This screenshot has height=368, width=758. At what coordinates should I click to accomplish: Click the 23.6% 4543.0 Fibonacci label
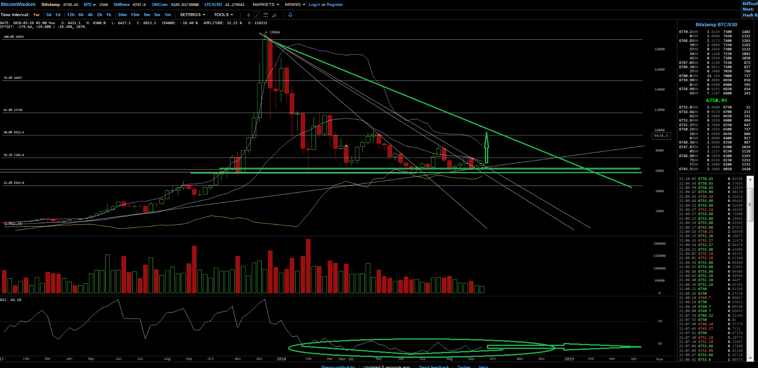click(x=14, y=183)
